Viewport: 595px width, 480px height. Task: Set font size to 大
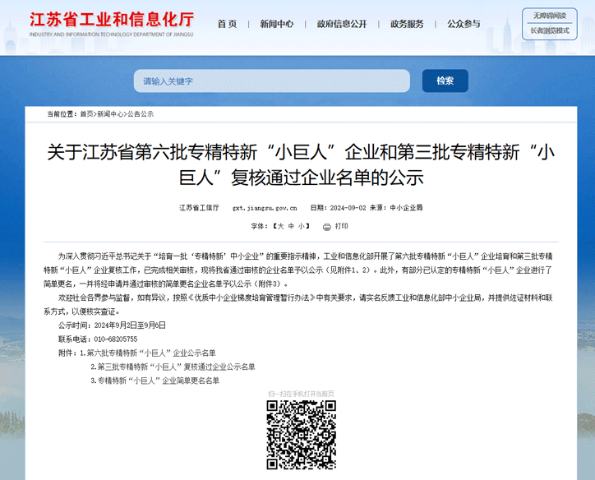coord(280,226)
